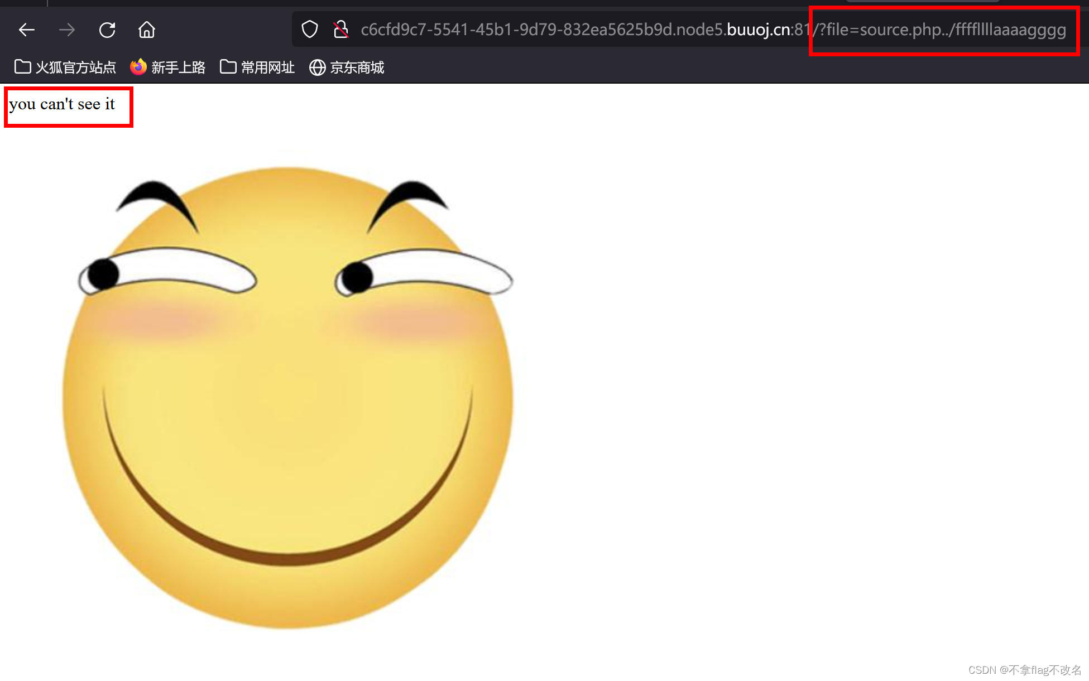The height and width of the screenshot is (681, 1089).
Task: Click the Firefox logo bookmark icon
Action: [138, 67]
